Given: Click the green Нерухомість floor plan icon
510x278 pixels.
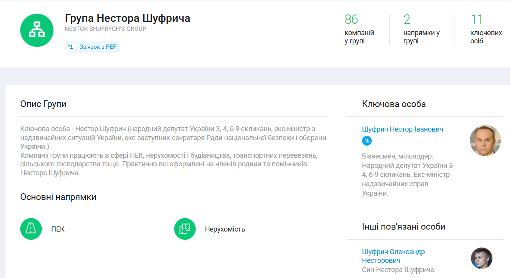Looking at the screenshot, I should (x=185, y=229).
